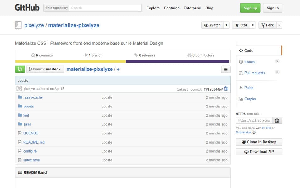Click the yellow segment of language bar
This screenshot has width=300, height=188.
coord(70,62)
